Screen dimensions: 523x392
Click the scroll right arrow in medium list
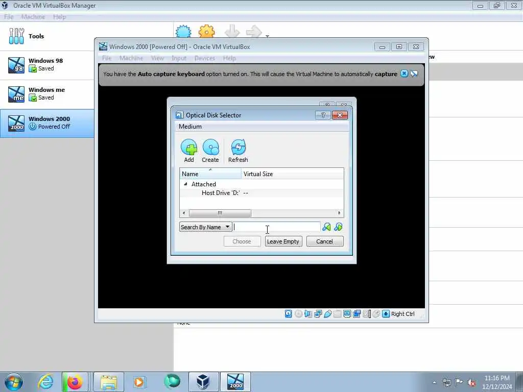[339, 213]
